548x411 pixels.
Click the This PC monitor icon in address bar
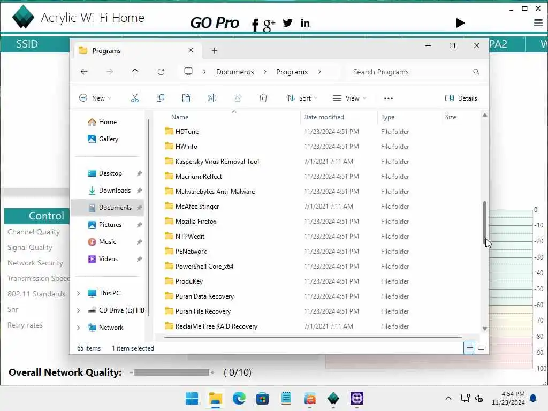tap(188, 72)
